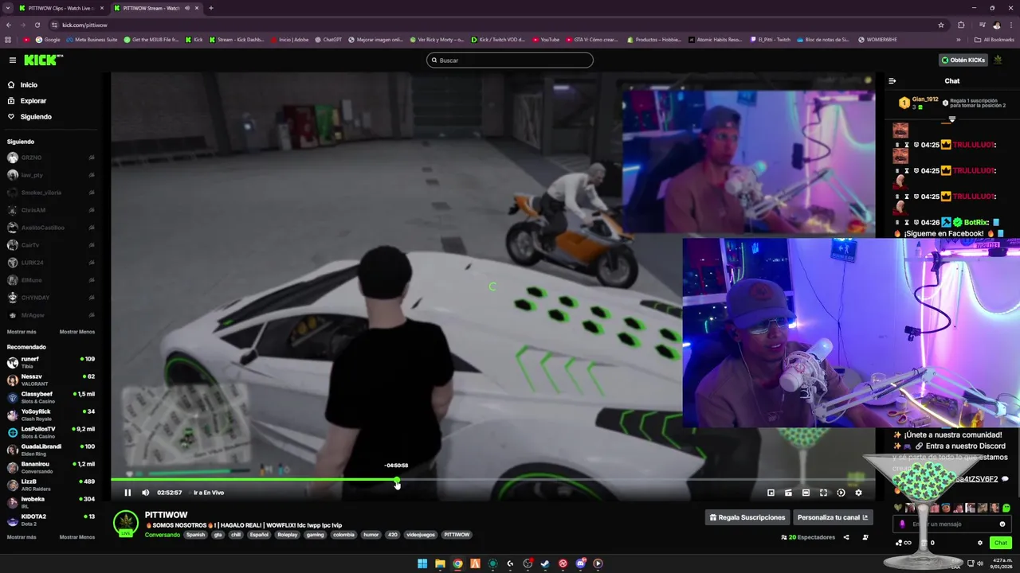Open the Kick hamburger sidebar menu
This screenshot has width=1020, height=573.
[x=13, y=60]
